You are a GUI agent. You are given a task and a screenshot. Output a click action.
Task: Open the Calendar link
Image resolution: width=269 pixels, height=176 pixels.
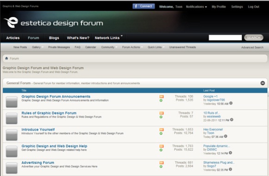(x=91, y=47)
